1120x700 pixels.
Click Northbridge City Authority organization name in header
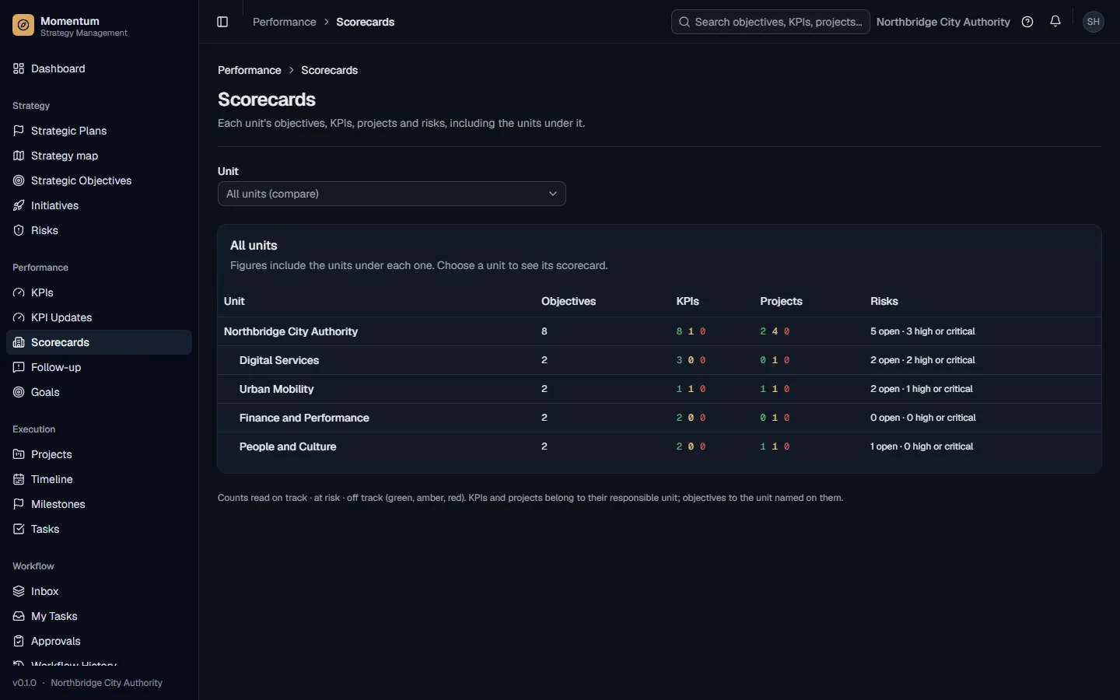click(943, 22)
